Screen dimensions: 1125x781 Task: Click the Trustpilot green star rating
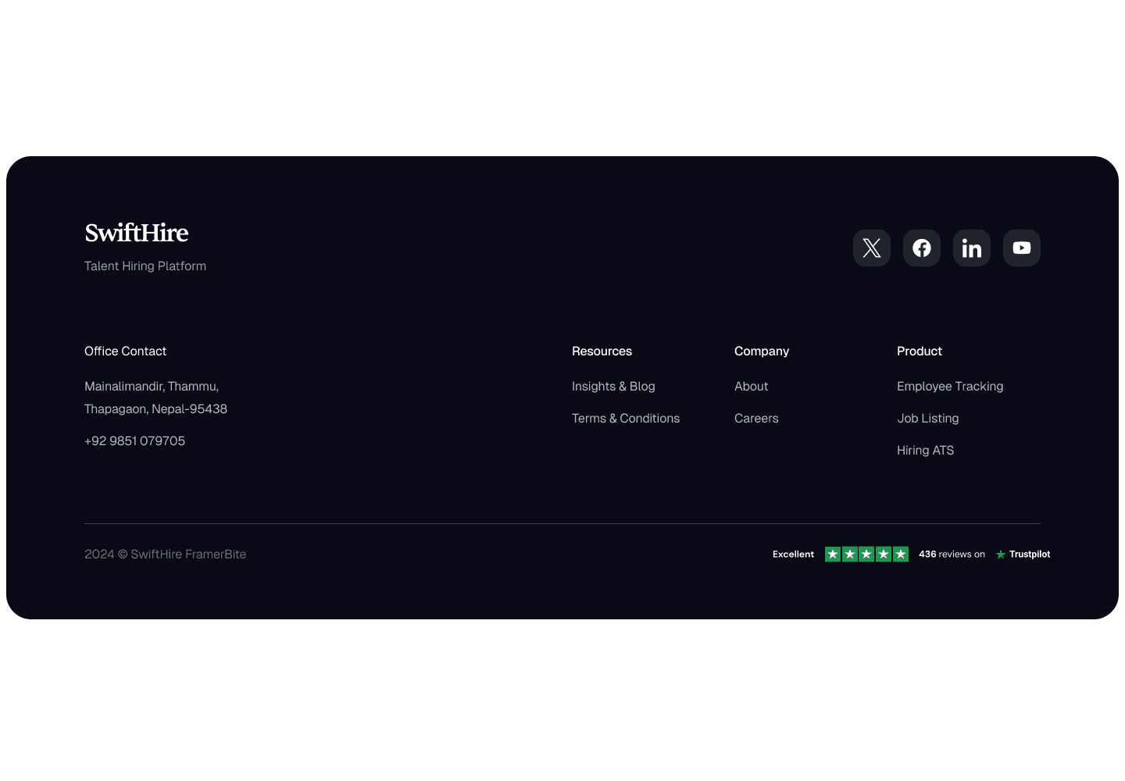(866, 554)
